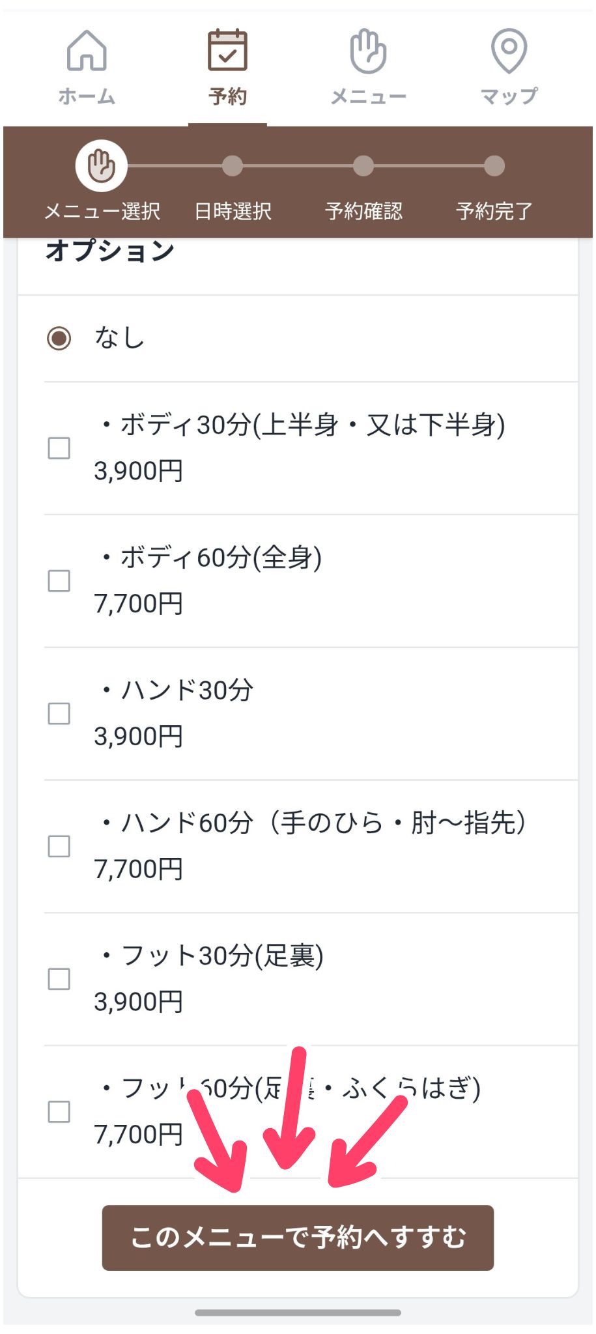Select the なし radio button
The width and height of the screenshot is (596, 1334).
pyautogui.click(x=59, y=338)
